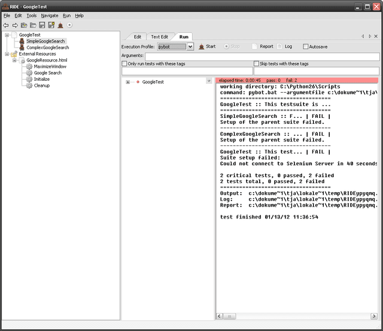Check 'Only run tests with these tags'
Image resolution: width=383 pixels, height=331 pixels.
pos(124,63)
